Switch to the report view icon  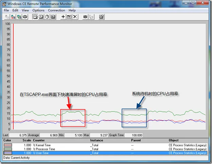pyautogui.click(x=53, y=17)
